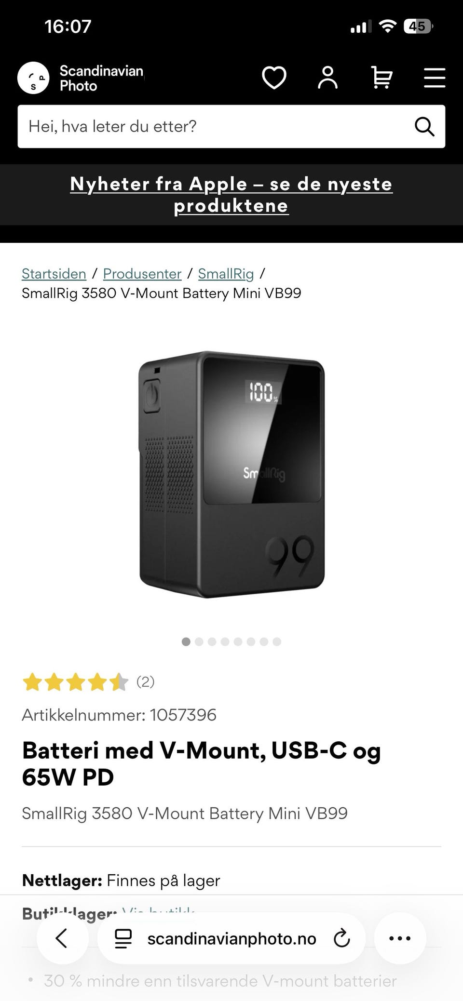
Task: Open the star rating reviews
Action: point(88,682)
